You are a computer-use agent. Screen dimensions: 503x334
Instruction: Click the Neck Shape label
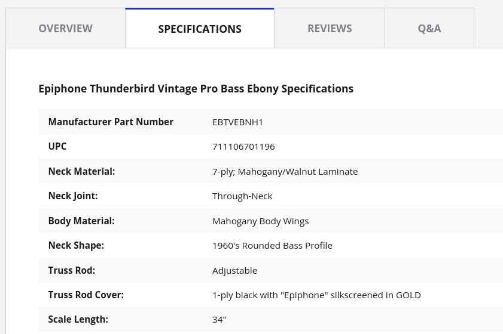click(x=76, y=245)
